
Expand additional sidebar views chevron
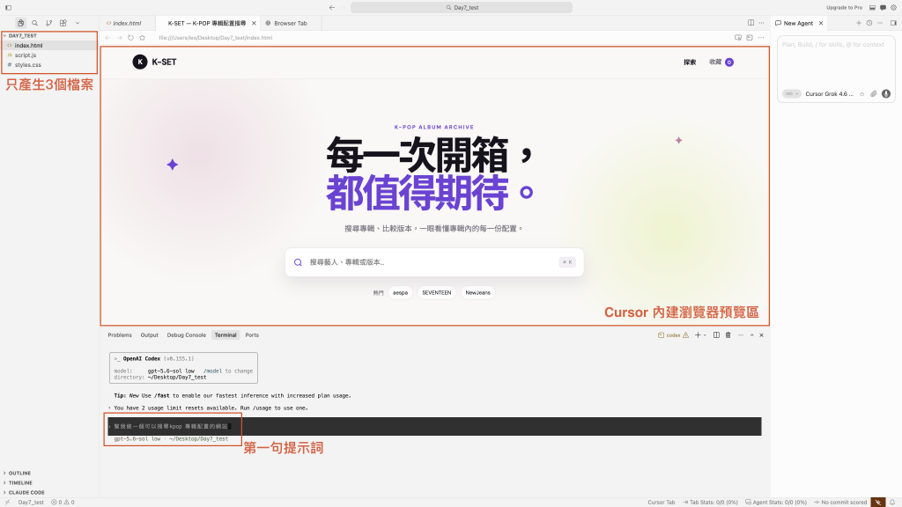click(78, 23)
